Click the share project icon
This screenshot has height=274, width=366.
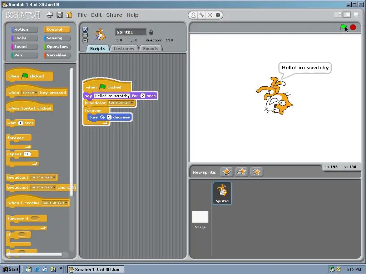point(69,15)
